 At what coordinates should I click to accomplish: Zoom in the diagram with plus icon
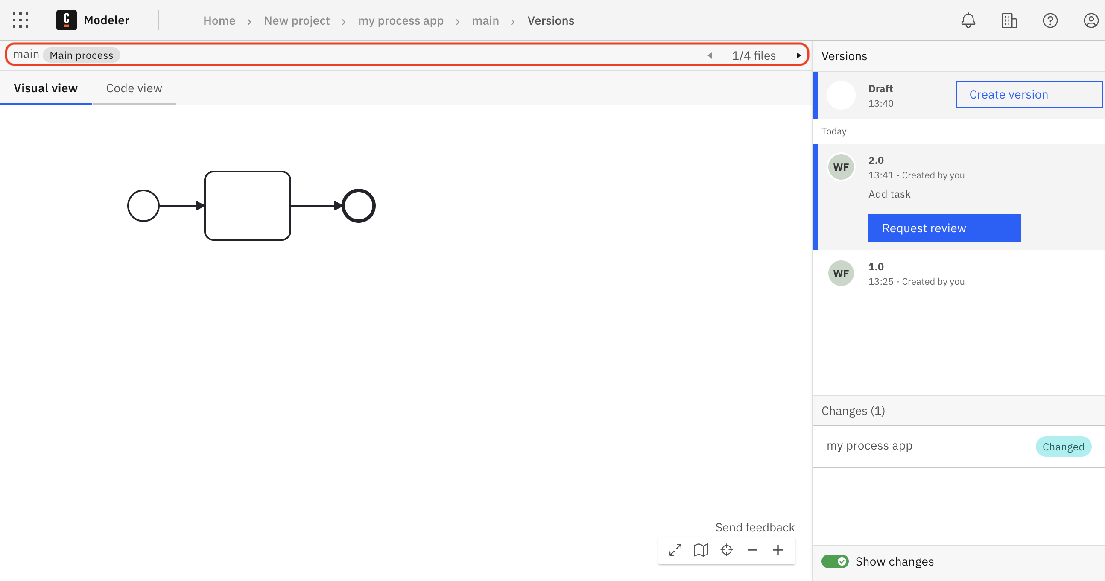coord(777,550)
